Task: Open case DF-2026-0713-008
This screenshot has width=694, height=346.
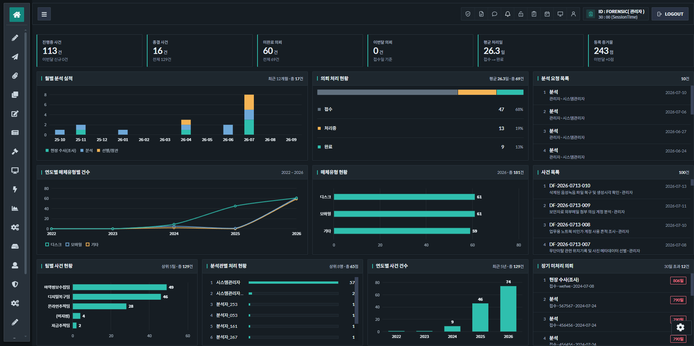Action: 612,228
